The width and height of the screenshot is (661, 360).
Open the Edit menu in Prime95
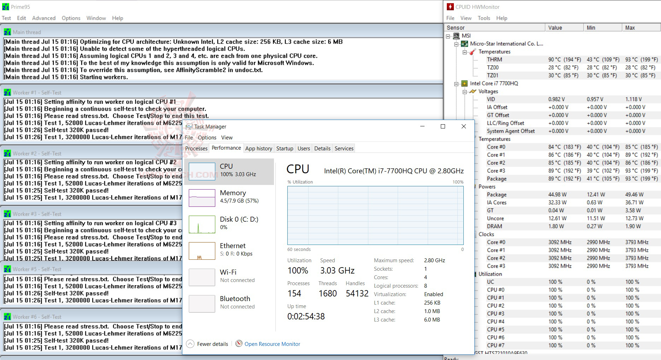[x=22, y=18]
